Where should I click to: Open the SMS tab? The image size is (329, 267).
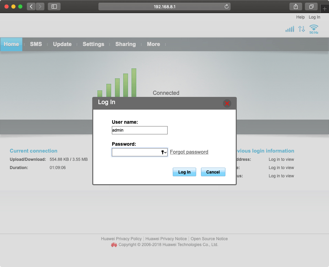coord(36,44)
